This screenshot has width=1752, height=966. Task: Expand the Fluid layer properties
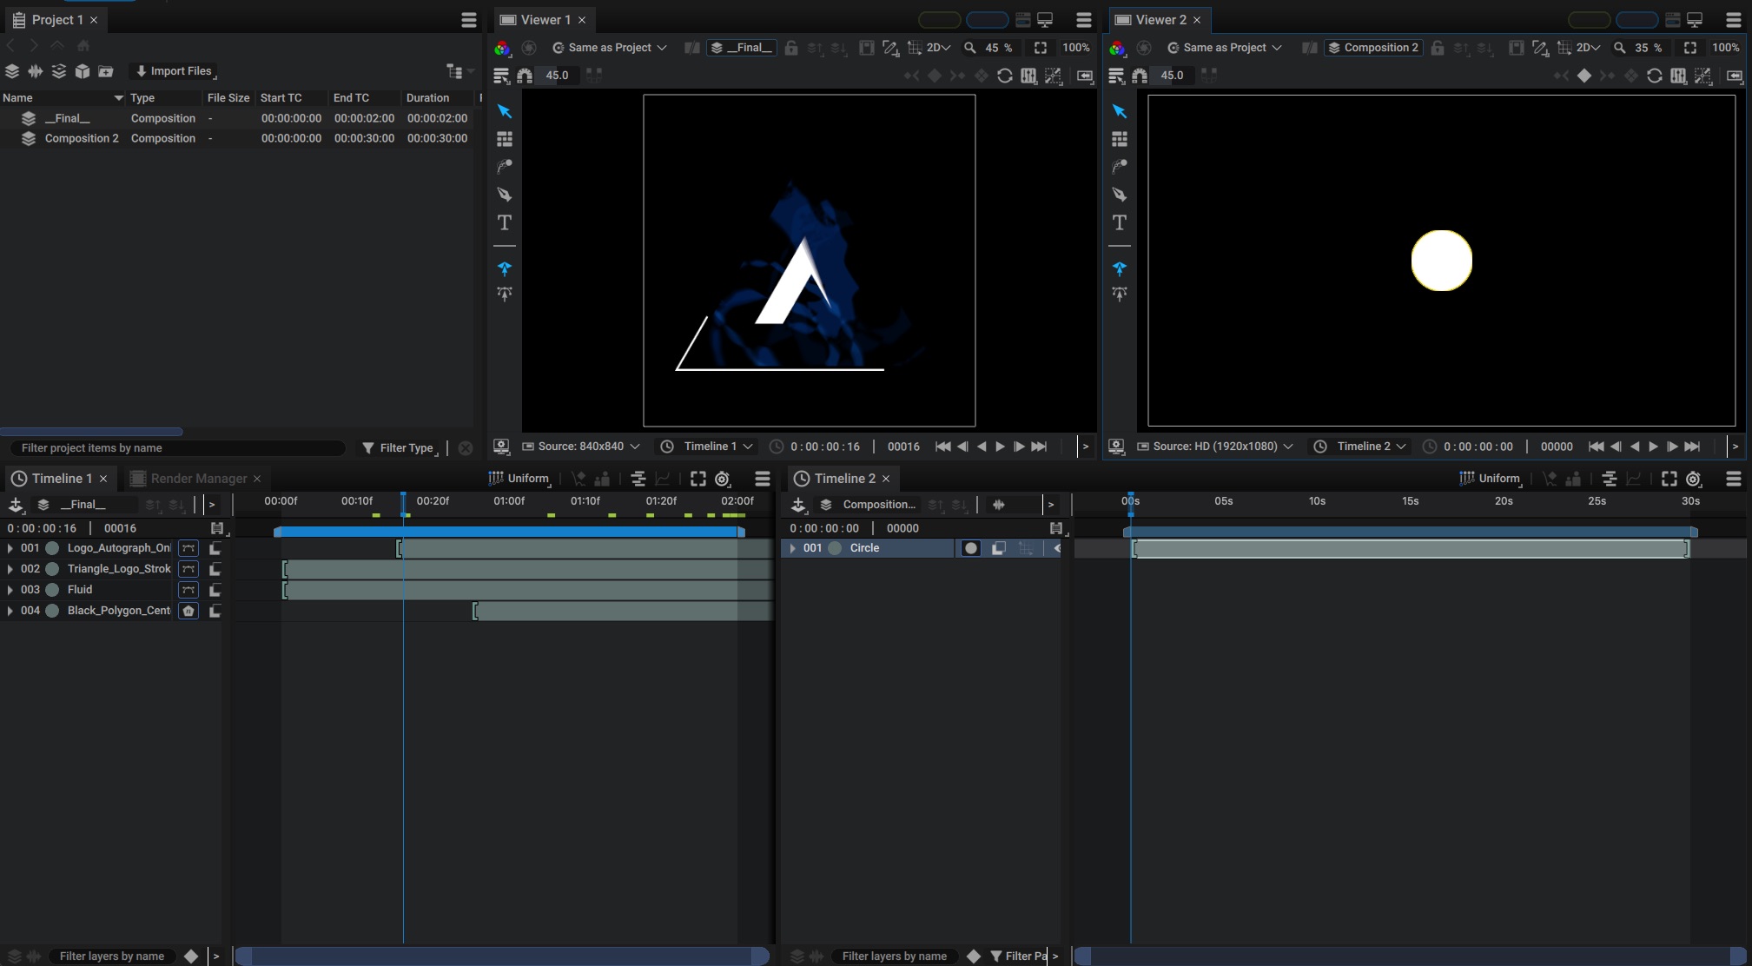point(10,590)
